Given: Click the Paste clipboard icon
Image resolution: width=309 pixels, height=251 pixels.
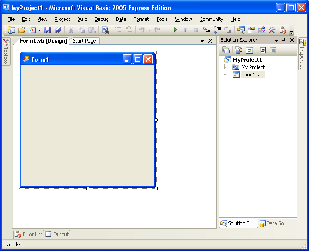Looking at the screenshot, I should (92, 30).
